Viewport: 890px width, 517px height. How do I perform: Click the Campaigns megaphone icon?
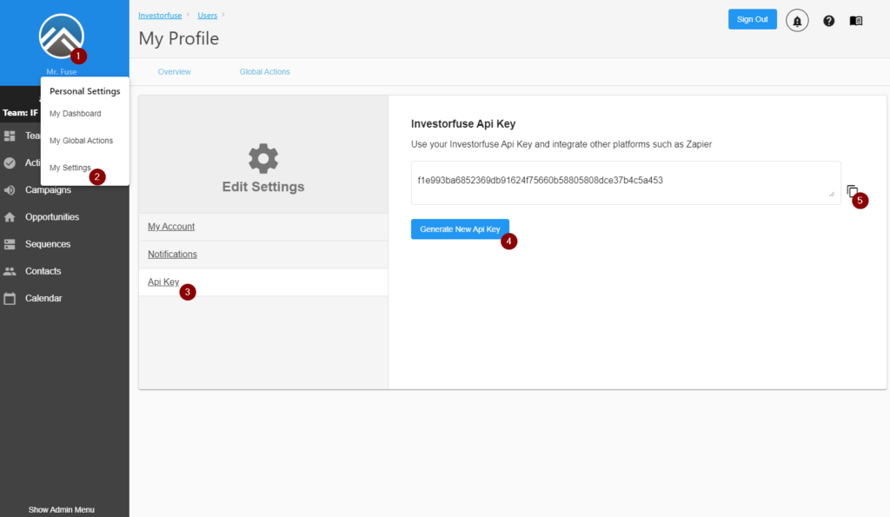(x=10, y=189)
